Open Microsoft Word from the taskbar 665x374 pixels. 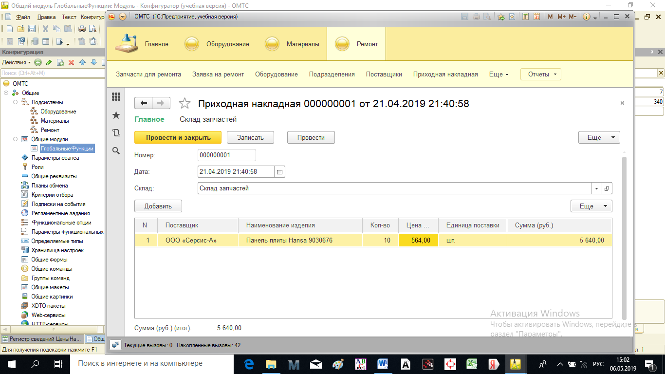(383, 363)
